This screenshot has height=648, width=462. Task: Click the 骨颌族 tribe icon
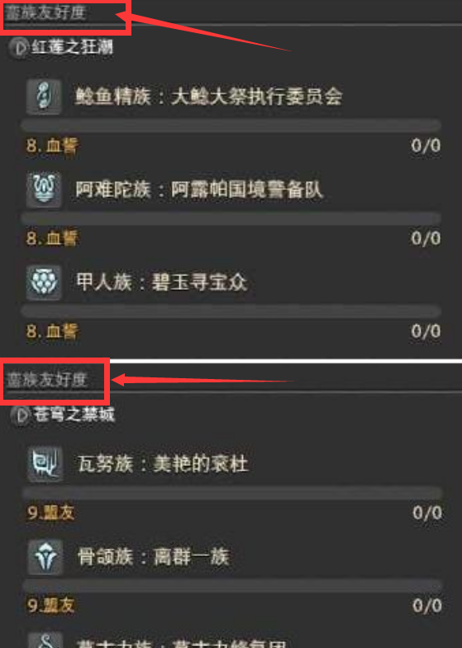(45, 557)
